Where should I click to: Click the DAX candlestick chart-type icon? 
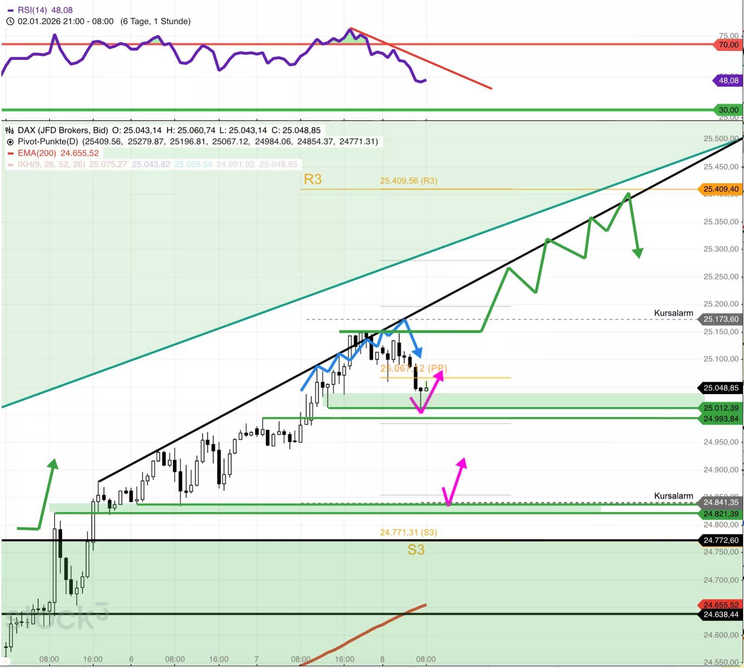click(x=10, y=130)
